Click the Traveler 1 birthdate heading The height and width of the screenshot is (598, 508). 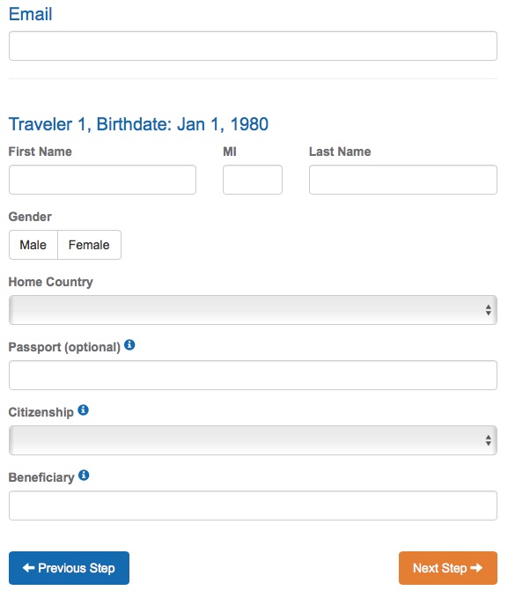pos(138,125)
